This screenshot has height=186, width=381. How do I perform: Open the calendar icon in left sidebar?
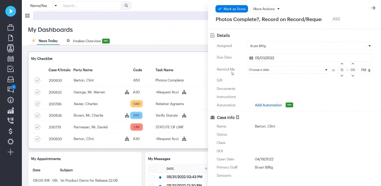click(x=10, y=59)
